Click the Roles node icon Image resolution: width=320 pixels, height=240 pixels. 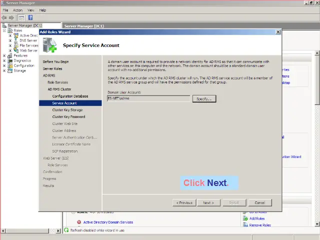click(10, 30)
